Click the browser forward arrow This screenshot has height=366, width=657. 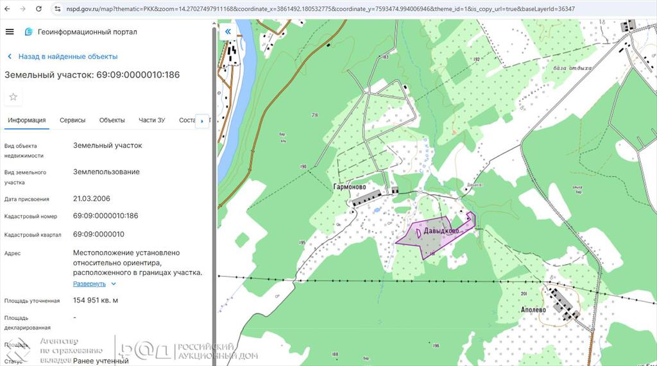point(23,9)
